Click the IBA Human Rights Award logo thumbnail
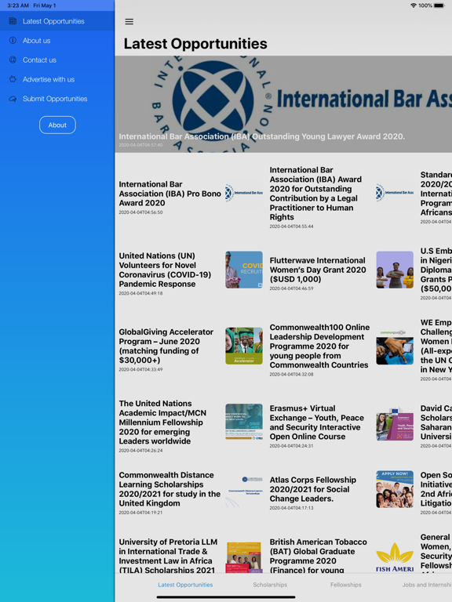This screenshot has width=452, height=602. tap(395, 193)
